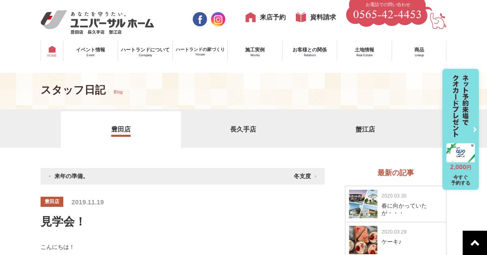Click the date 2020.03.29

tap(394, 232)
